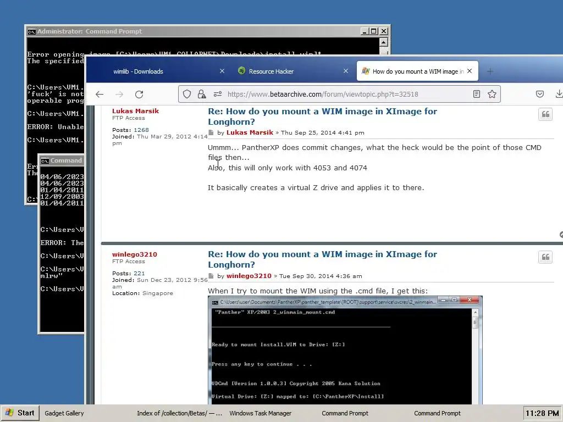Click Lukas Marsik's post count 1268

pos(141,130)
